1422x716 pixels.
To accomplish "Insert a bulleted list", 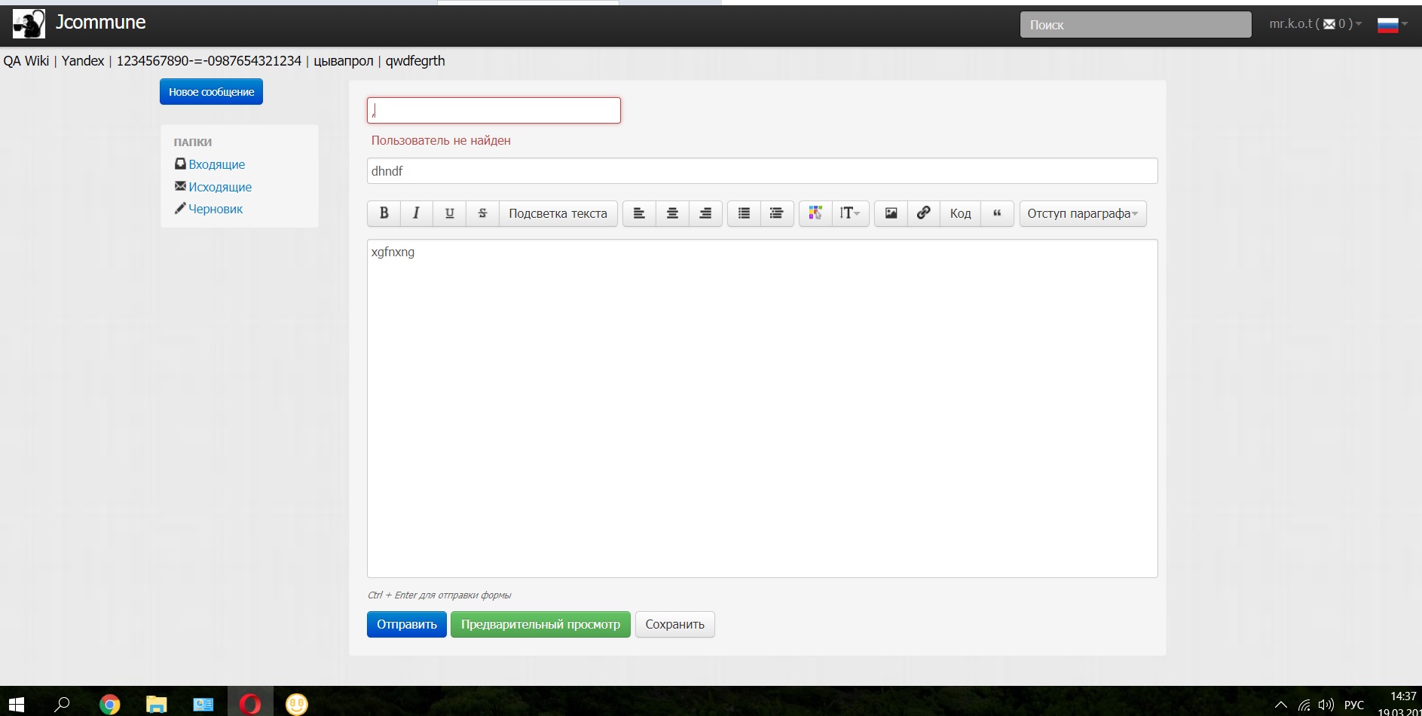I will point(744,213).
